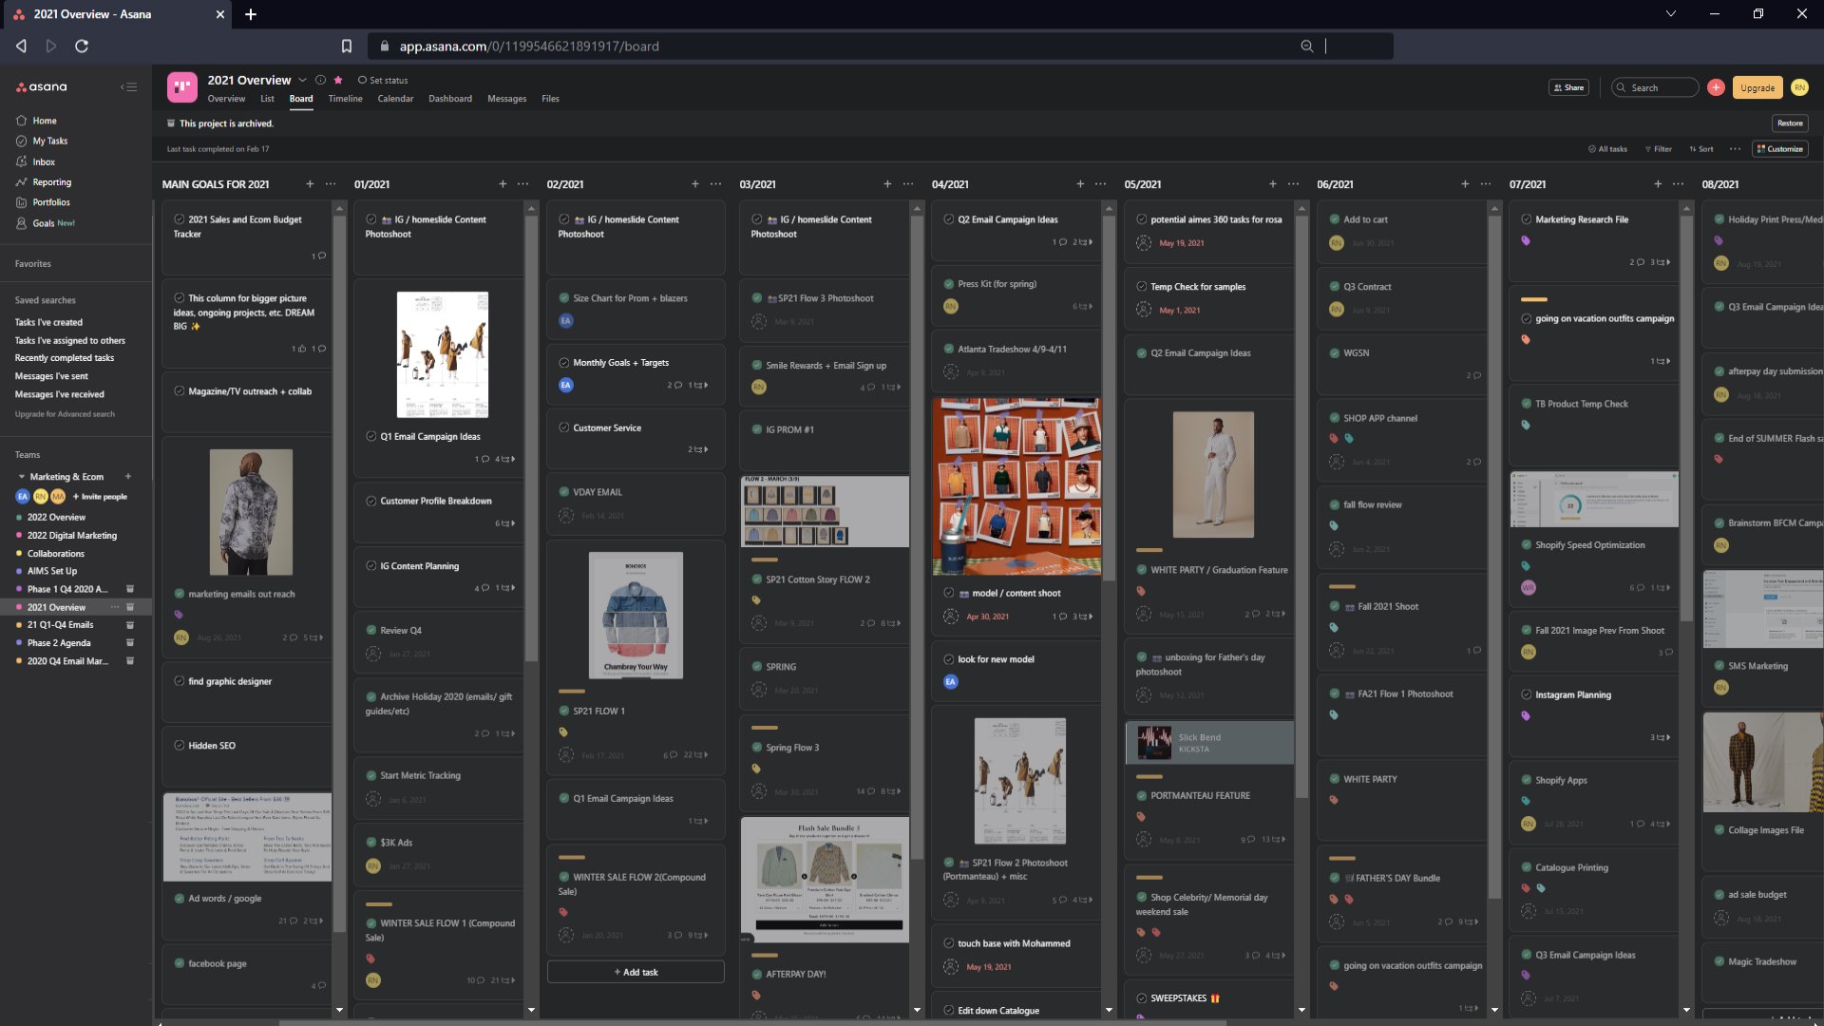This screenshot has height=1026, width=1824.
Task: Collapse the Asana sidebar
Action: pyautogui.click(x=129, y=87)
